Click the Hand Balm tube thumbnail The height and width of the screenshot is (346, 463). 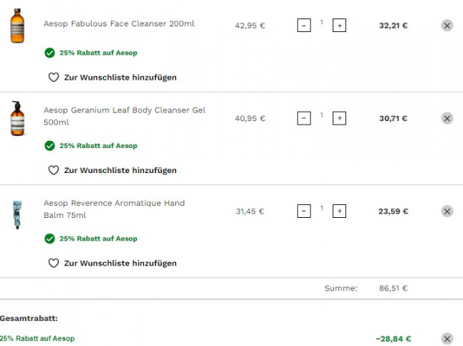pos(17,214)
